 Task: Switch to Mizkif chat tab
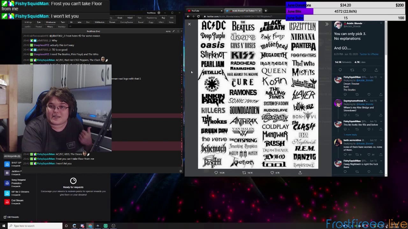(130, 18)
